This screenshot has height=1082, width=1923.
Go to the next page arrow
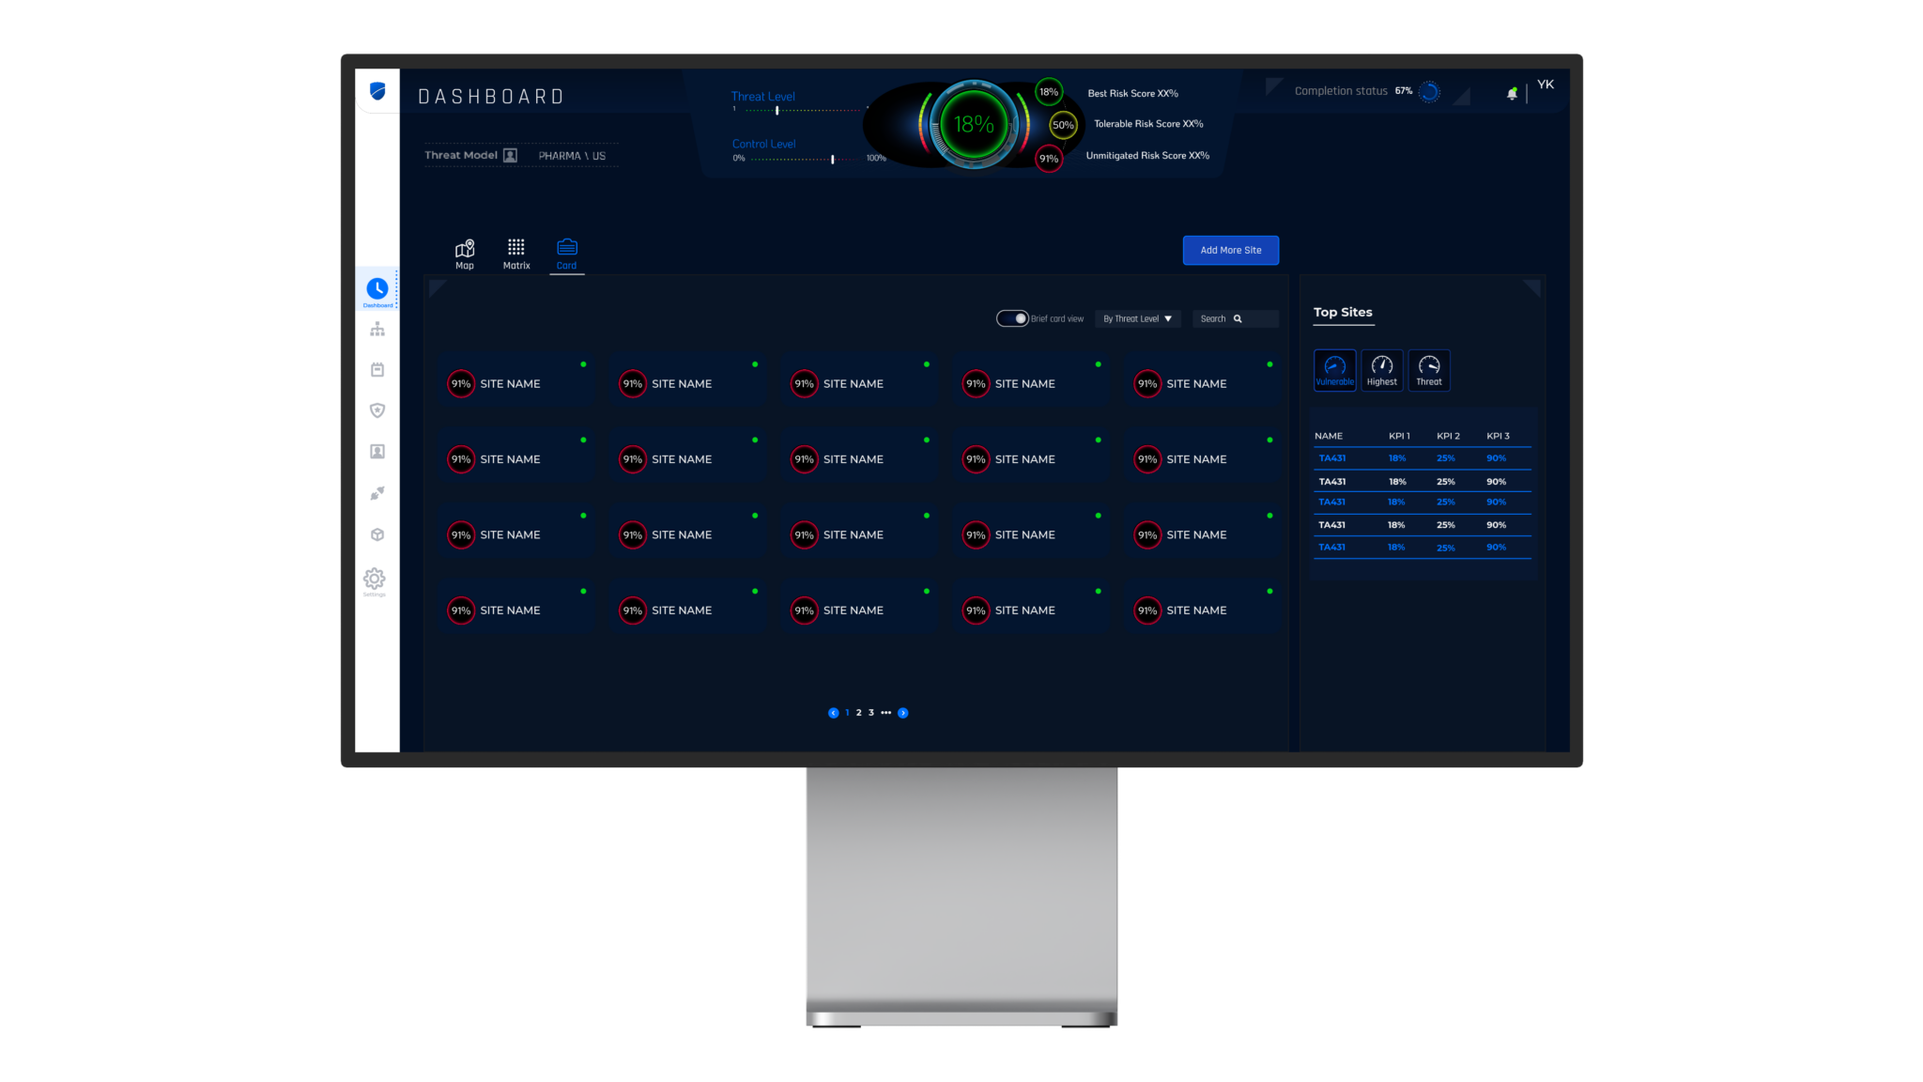(x=903, y=713)
